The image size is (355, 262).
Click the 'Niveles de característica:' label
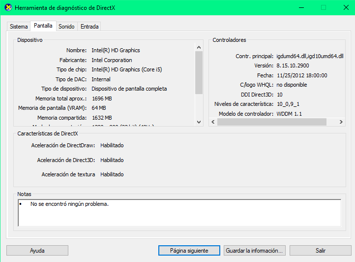244,104
